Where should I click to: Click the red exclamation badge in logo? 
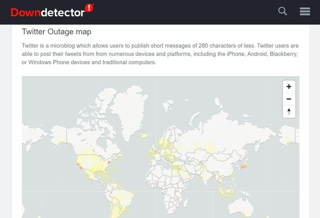[89, 8]
